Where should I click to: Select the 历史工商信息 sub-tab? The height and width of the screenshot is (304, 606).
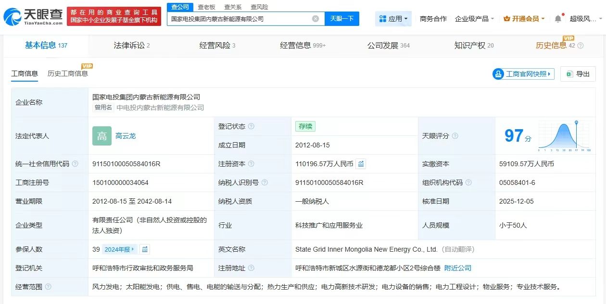point(68,73)
